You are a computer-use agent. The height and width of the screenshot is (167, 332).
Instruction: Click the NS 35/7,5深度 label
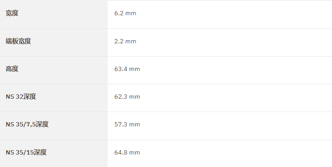[x=27, y=124]
